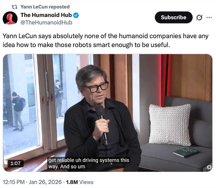The height and width of the screenshot is (188, 216).
Task: Open the Grok slash icon
Action: tap(199, 18)
